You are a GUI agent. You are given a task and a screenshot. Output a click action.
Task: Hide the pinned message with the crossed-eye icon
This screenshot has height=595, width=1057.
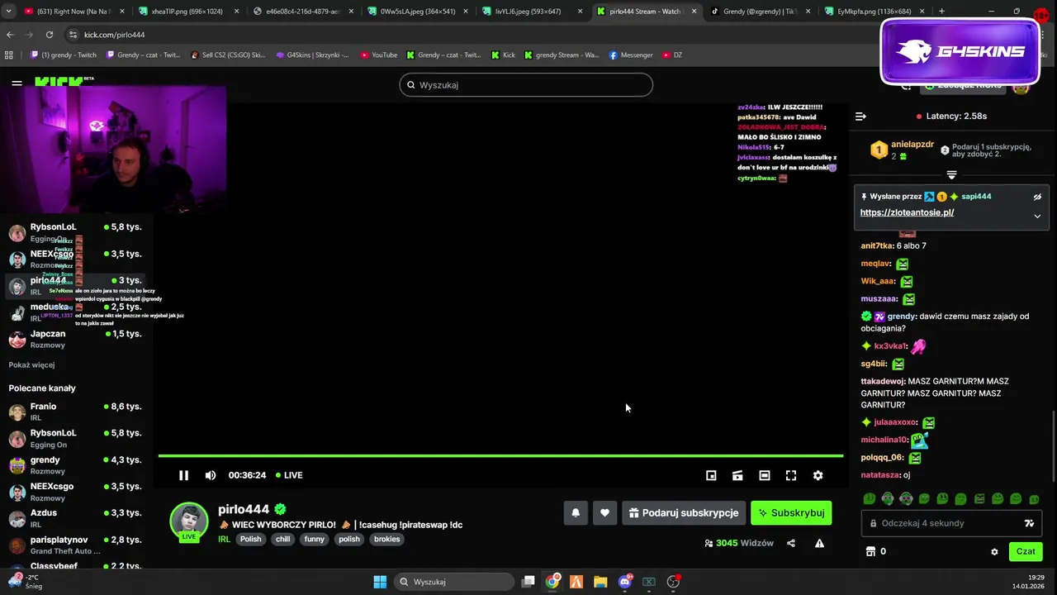[1037, 197]
